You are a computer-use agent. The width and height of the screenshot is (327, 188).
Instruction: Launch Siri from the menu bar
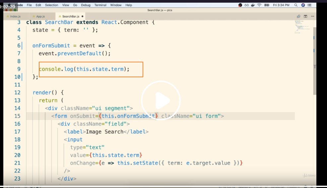(x=303, y=5)
